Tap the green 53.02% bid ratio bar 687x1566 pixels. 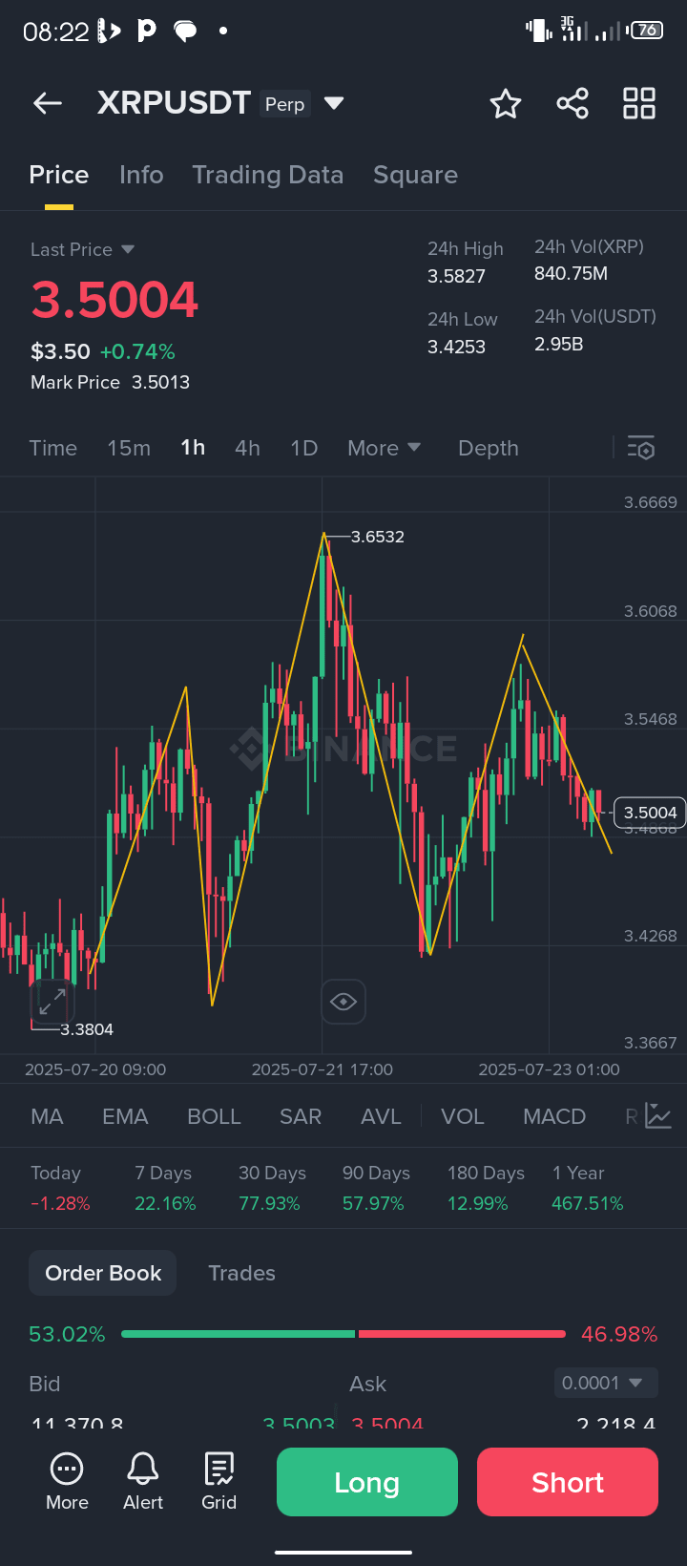click(x=239, y=1334)
